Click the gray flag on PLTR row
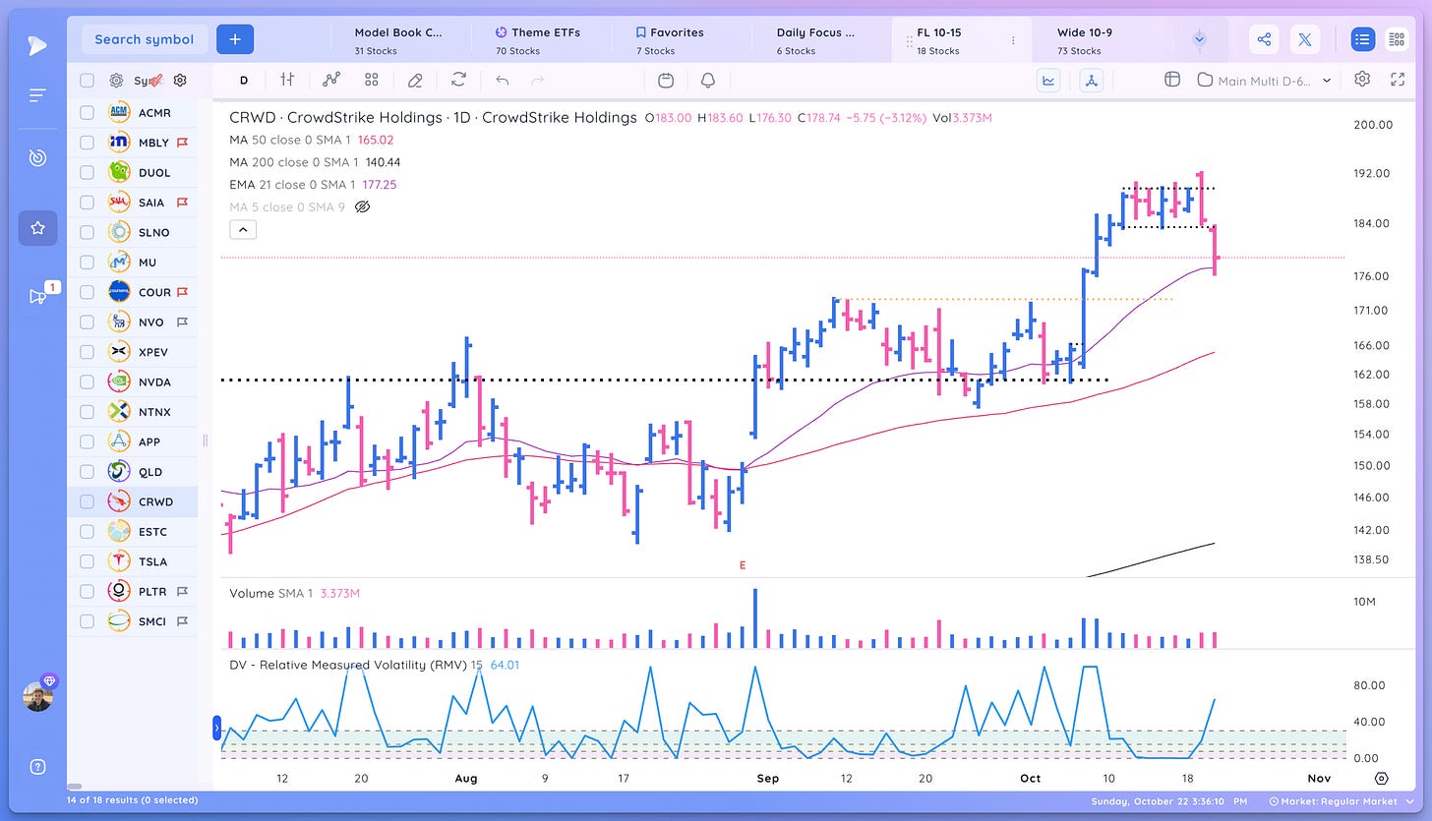This screenshot has width=1432, height=821. tap(182, 592)
